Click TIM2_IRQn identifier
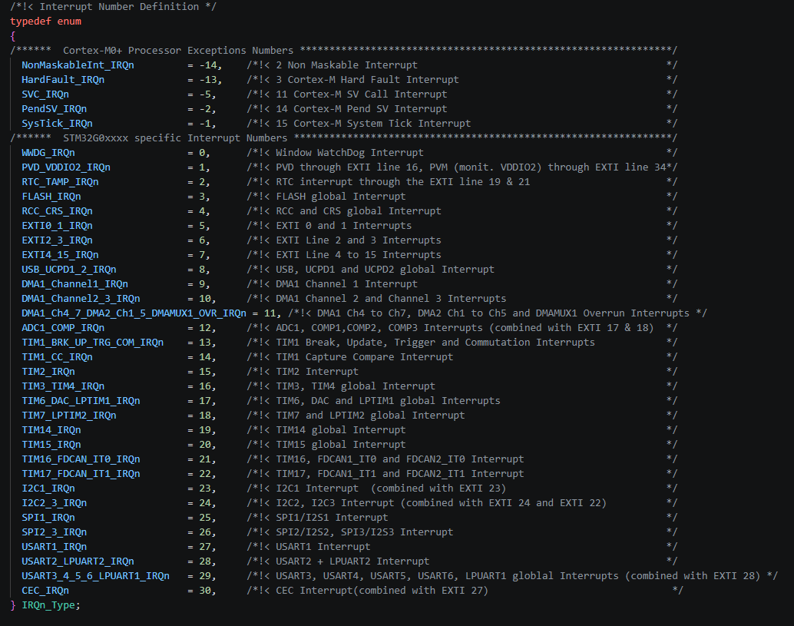This screenshot has height=626, width=794. (48, 373)
